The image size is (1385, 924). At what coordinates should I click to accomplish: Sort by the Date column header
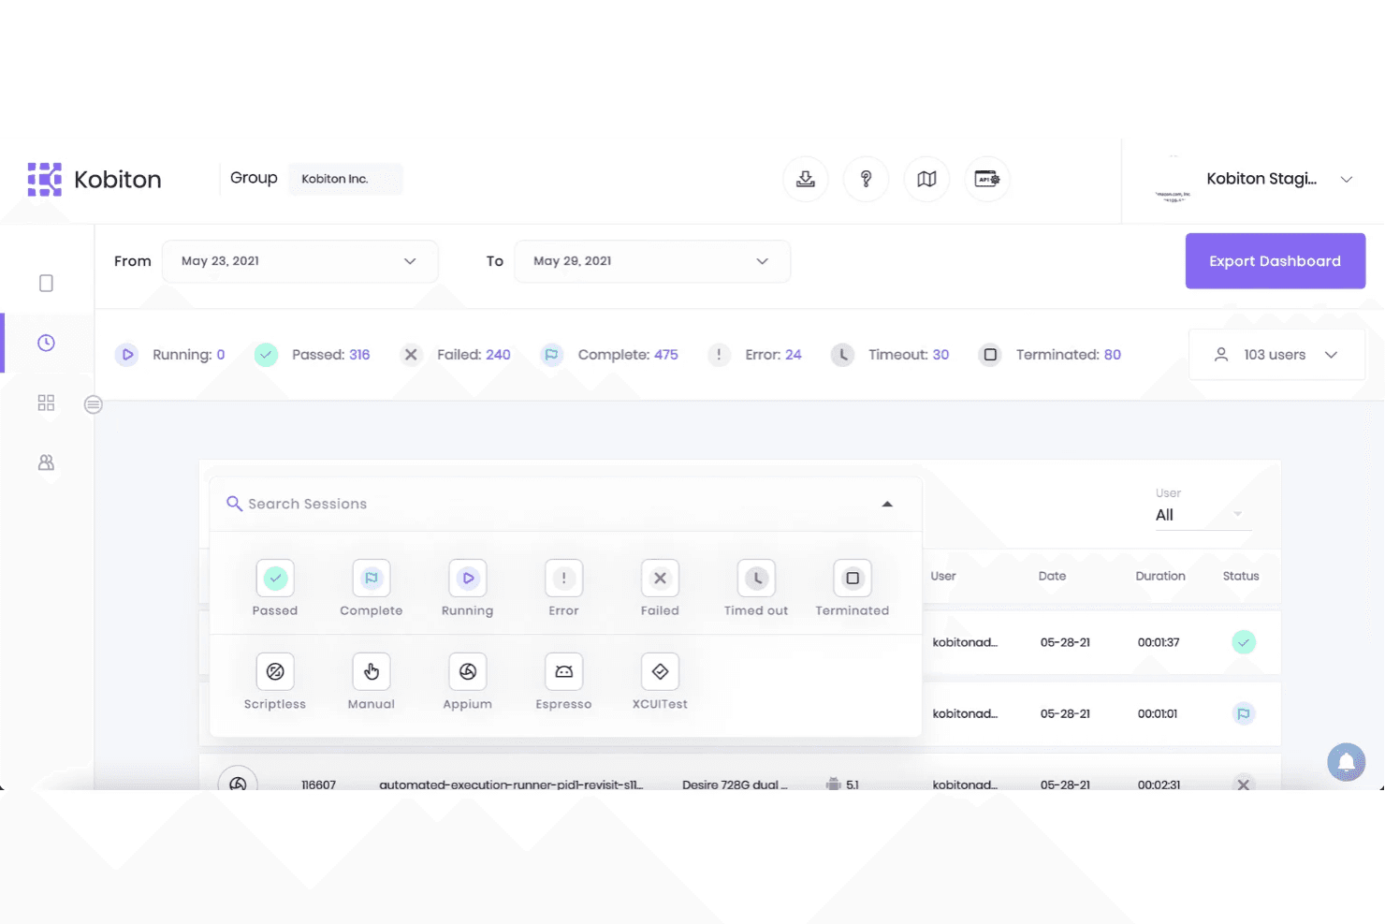coord(1052,576)
